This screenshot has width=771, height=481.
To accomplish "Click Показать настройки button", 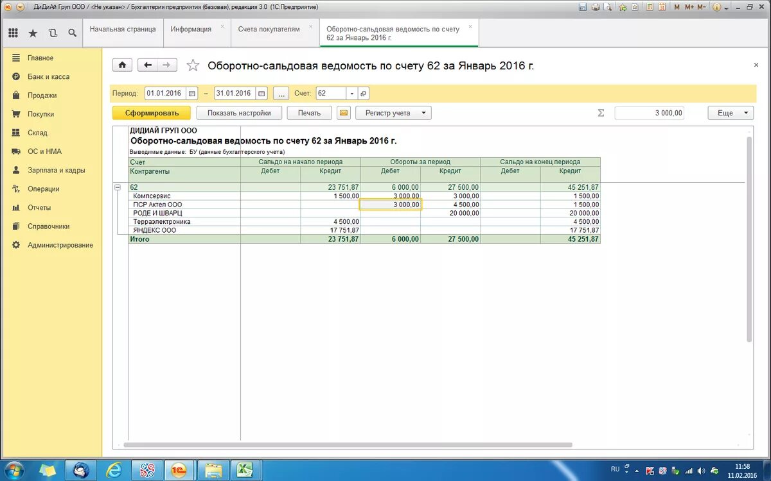I will (x=239, y=113).
